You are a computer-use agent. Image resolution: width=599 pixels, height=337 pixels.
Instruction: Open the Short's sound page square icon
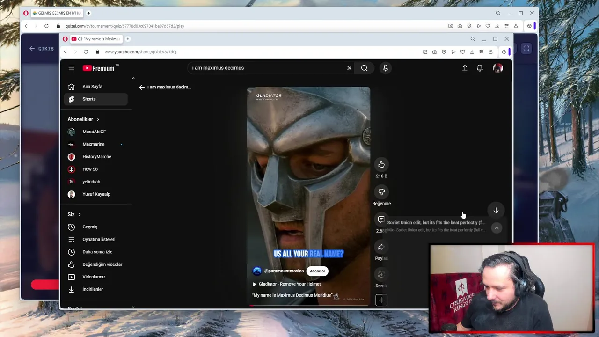381,300
